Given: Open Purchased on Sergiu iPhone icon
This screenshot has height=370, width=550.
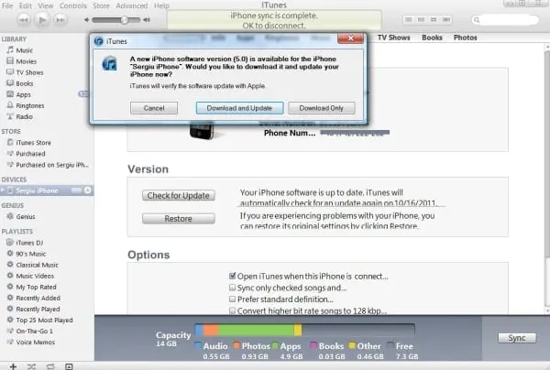Looking at the screenshot, I should click(10, 164).
